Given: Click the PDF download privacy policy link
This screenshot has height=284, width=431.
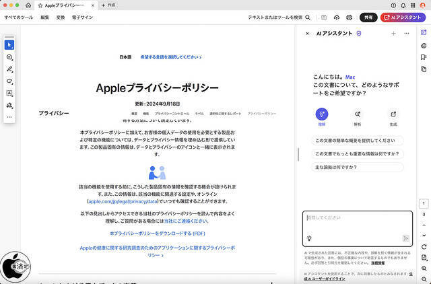Looking at the screenshot, I should 157,233.
